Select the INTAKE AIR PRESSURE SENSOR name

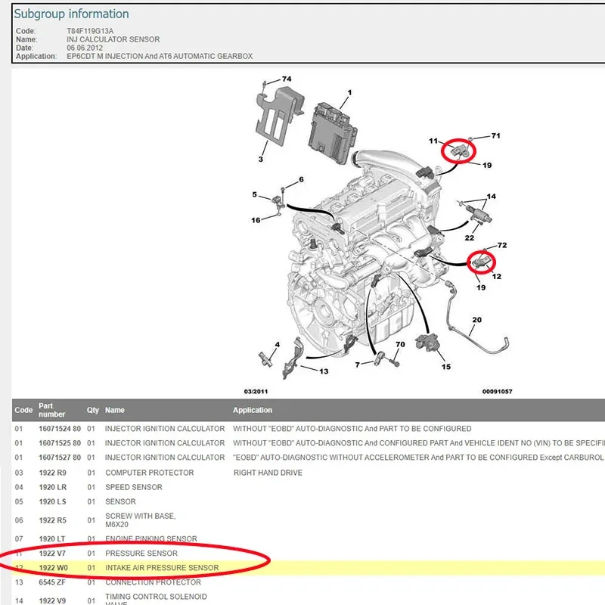pyautogui.click(x=162, y=568)
